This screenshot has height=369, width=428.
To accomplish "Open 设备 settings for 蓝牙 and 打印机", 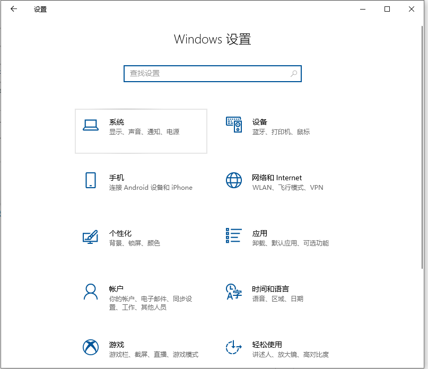I will [x=281, y=127].
